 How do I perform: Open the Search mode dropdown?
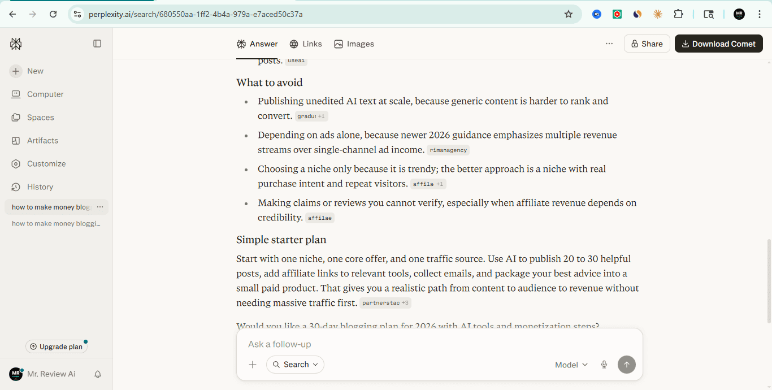[x=295, y=365]
